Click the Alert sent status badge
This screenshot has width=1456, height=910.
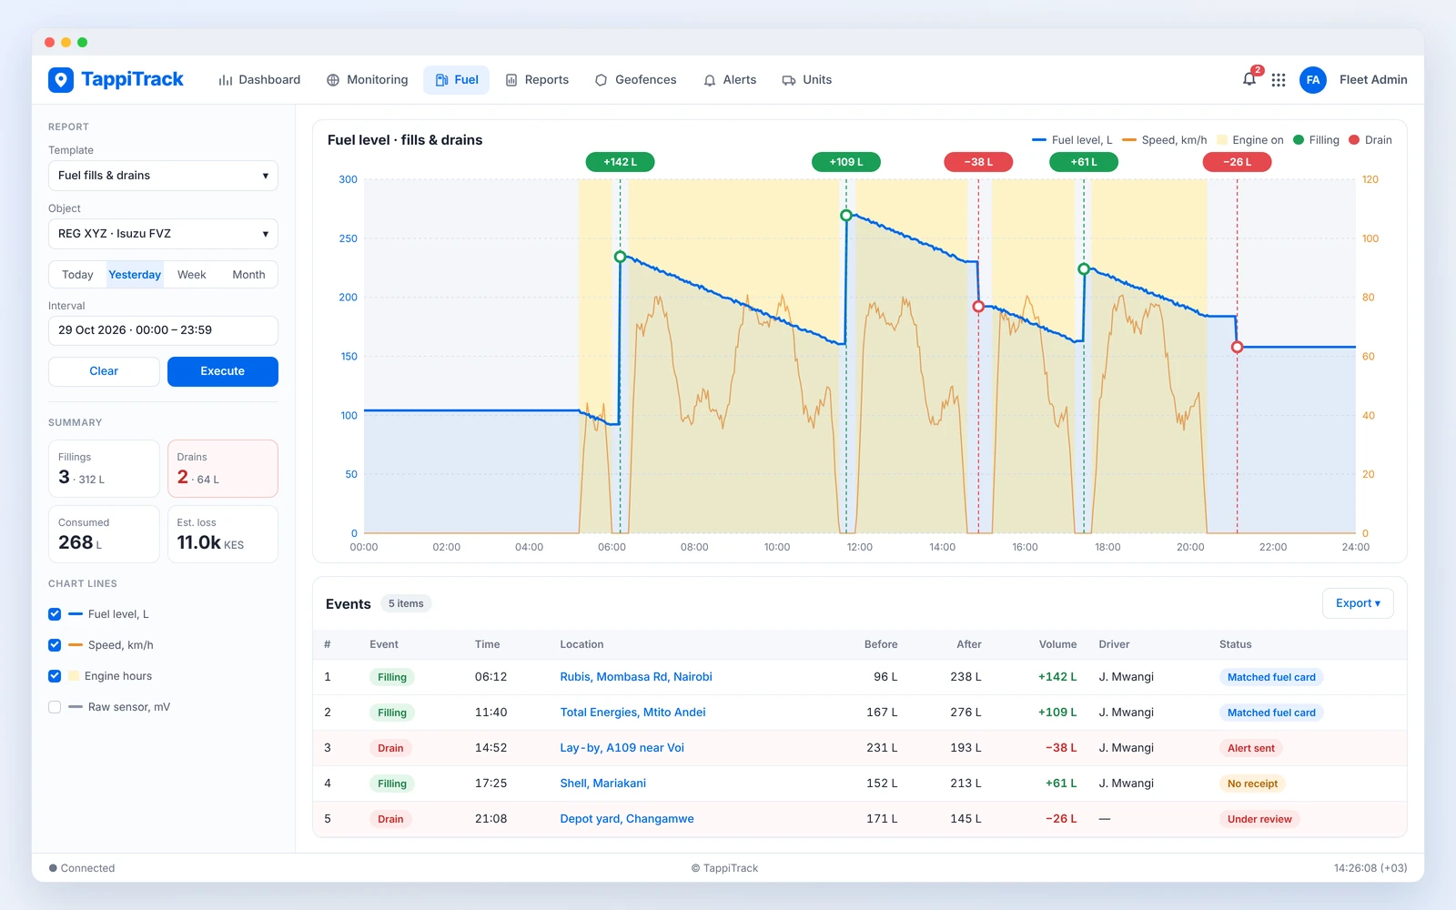point(1251,748)
